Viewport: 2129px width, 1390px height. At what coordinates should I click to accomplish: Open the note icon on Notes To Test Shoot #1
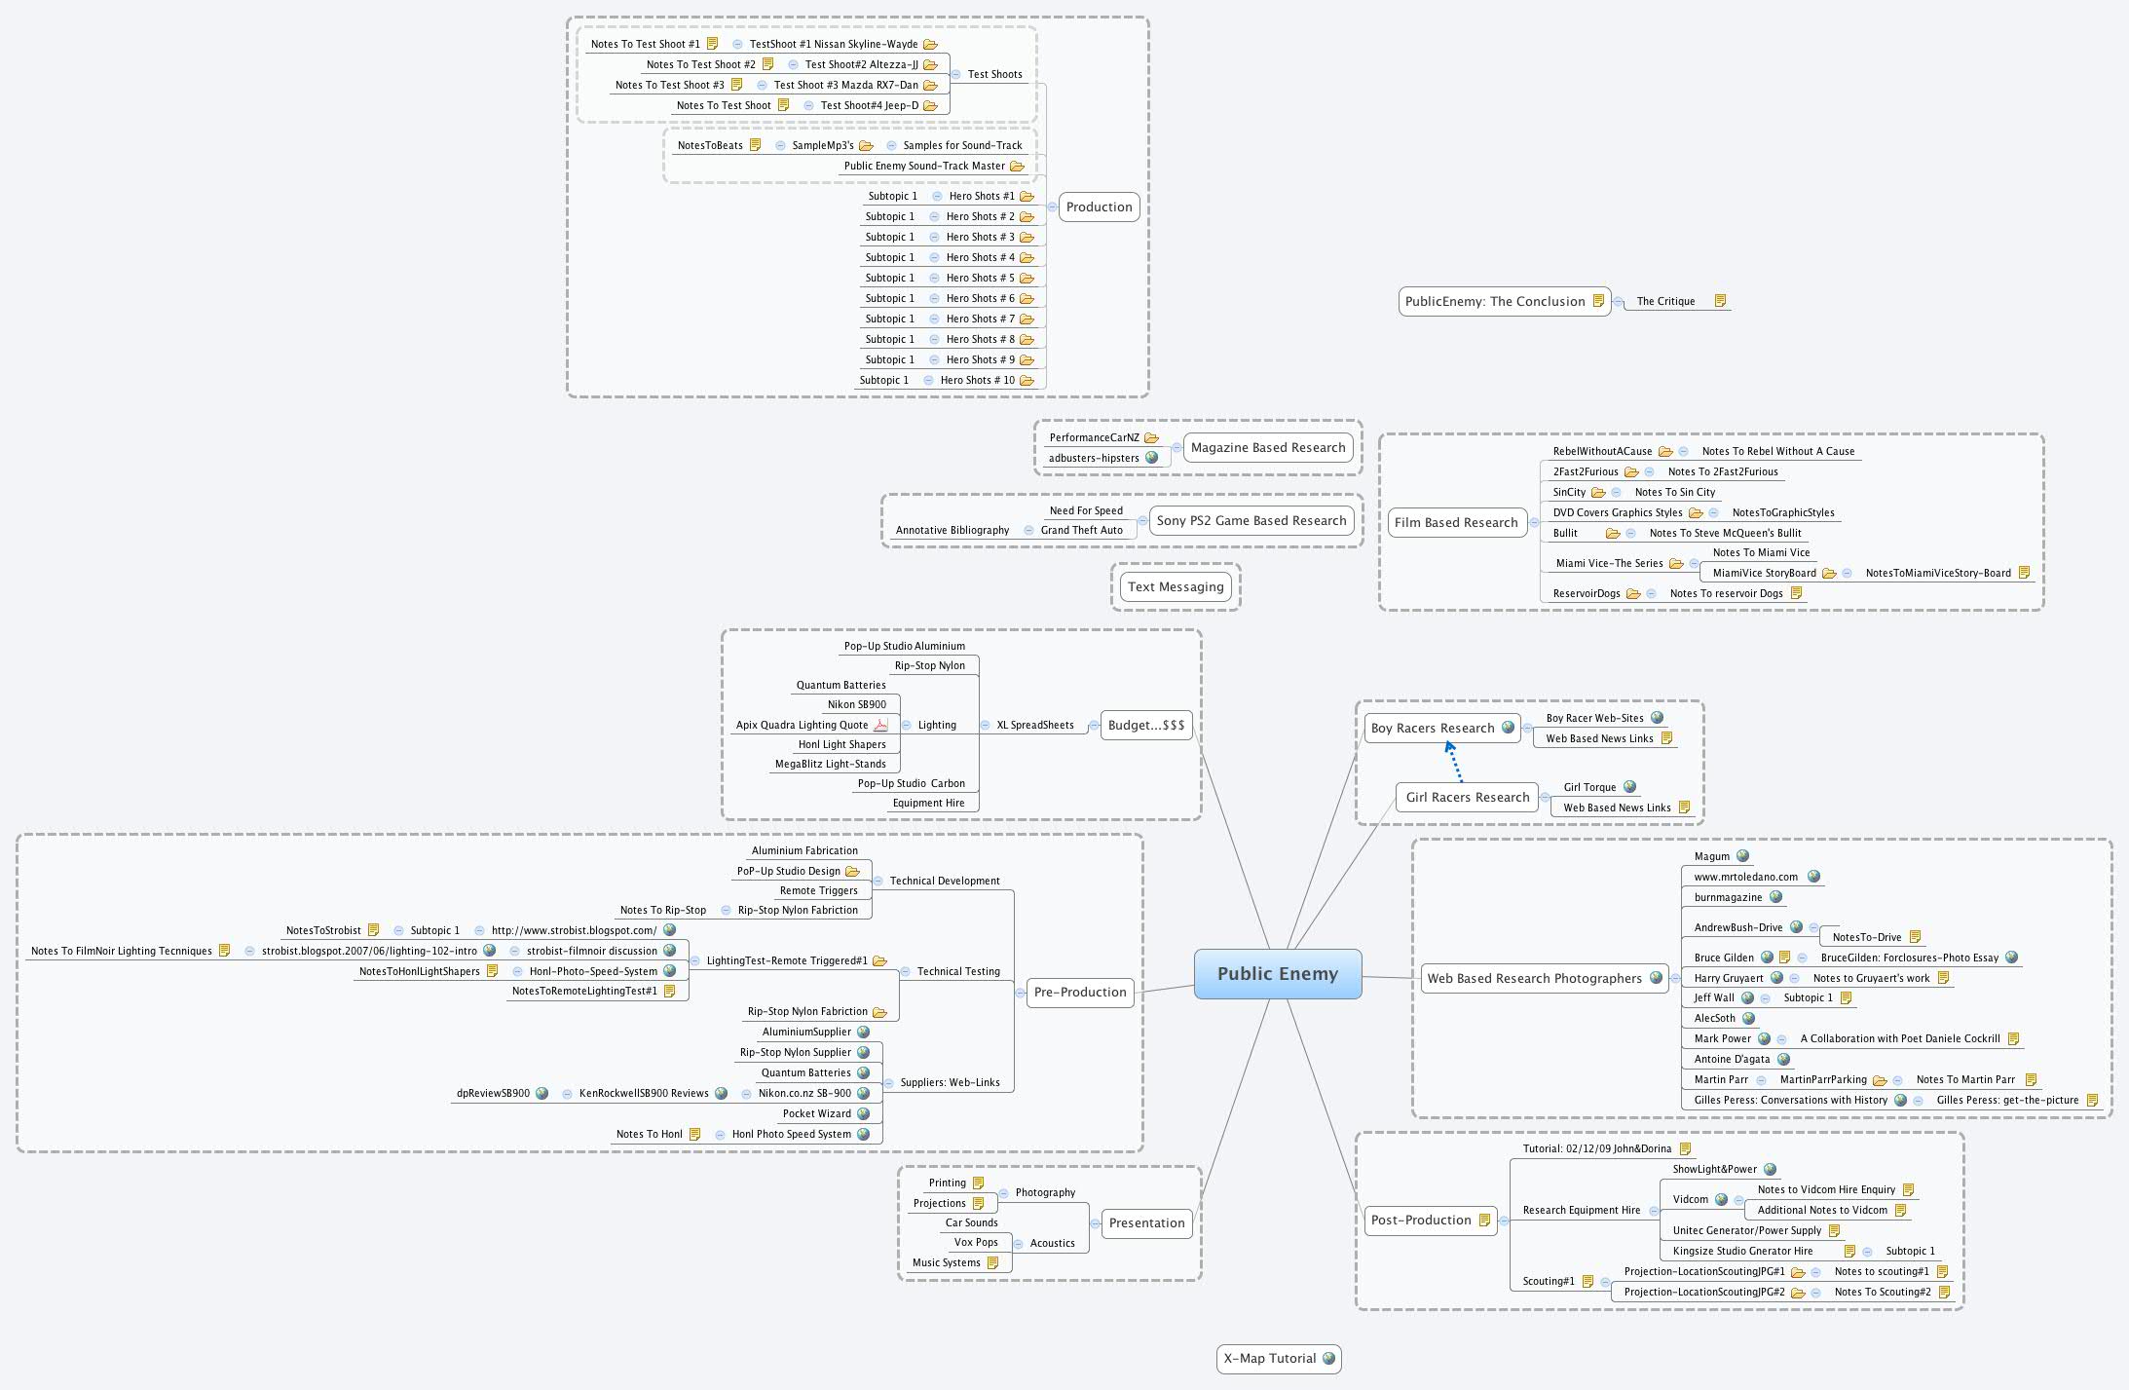713,43
